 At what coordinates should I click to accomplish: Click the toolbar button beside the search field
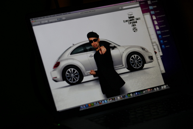pyautogui.click(x=121, y=8)
